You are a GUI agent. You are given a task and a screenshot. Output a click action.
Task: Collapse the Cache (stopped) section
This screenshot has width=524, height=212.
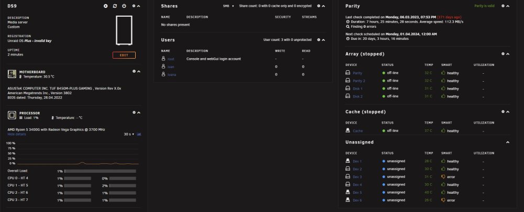coord(508,112)
